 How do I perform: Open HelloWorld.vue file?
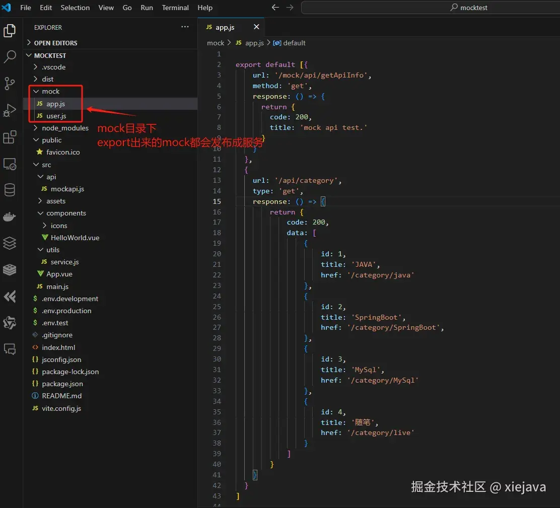click(x=110, y=238)
